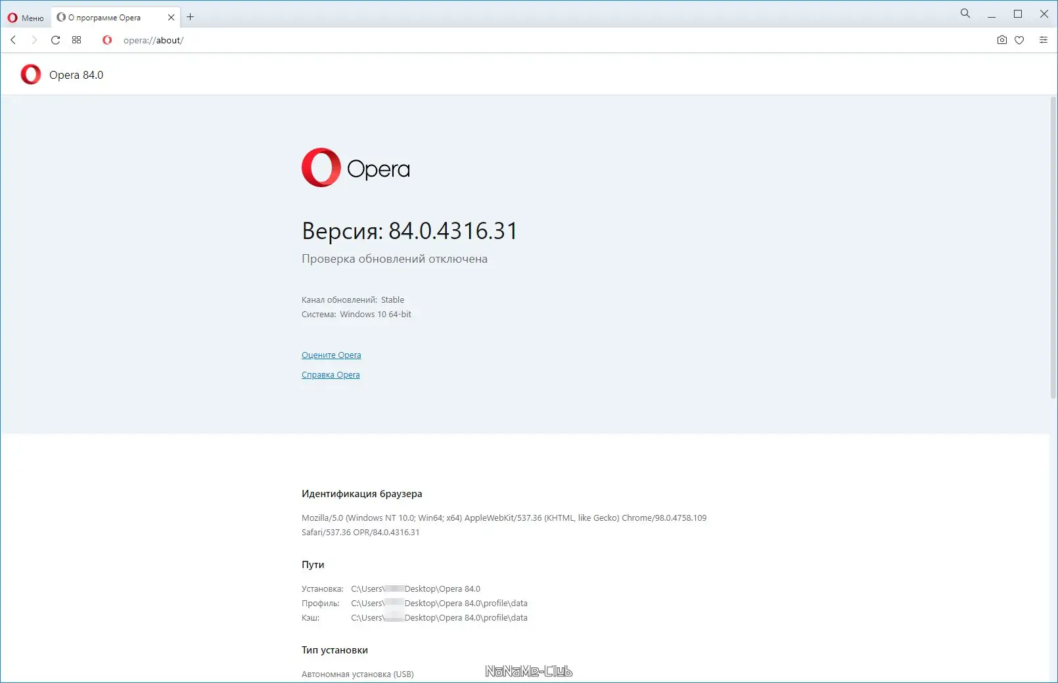Viewport: 1058px width, 683px height.
Task: Click the search magnifier icon
Action: pos(965,13)
